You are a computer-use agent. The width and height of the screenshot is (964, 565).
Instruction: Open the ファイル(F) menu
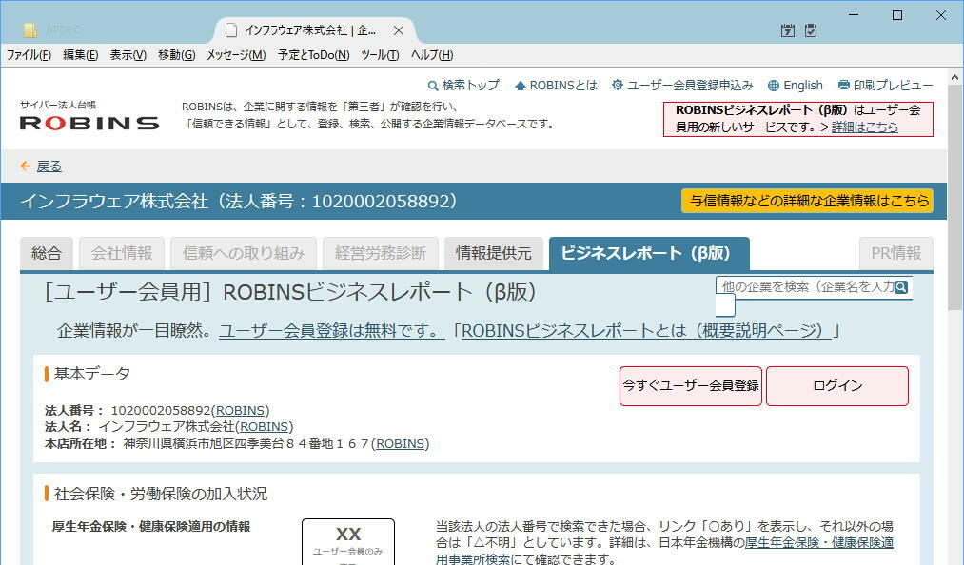[29, 55]
